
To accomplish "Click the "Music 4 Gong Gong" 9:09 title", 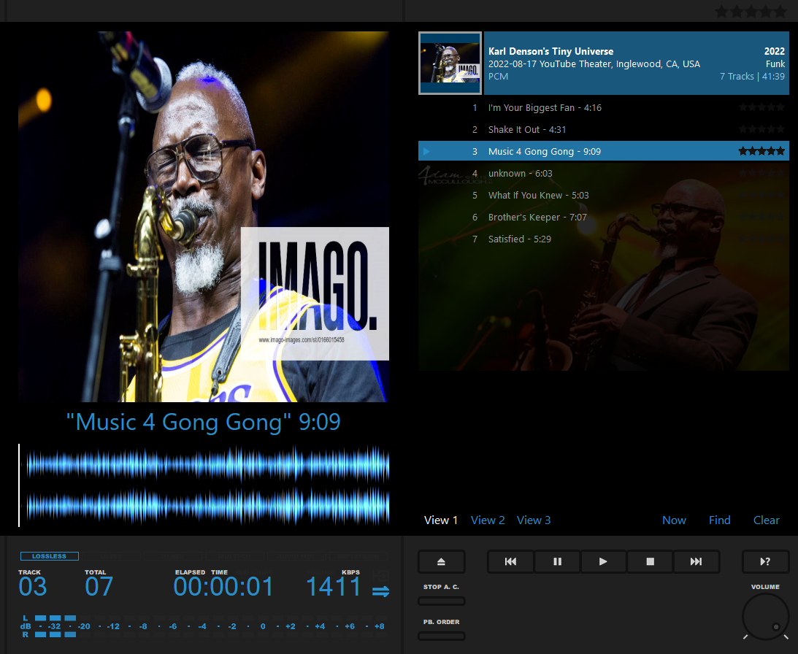I will 204,422.
